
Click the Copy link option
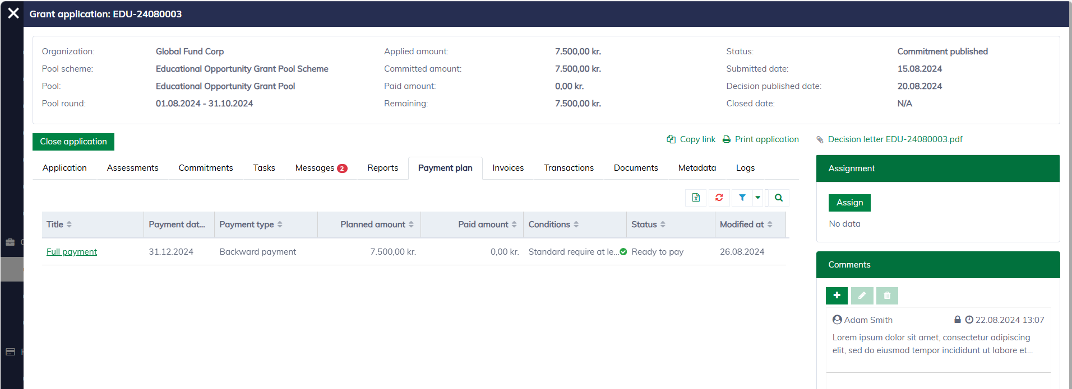[697, 139]
